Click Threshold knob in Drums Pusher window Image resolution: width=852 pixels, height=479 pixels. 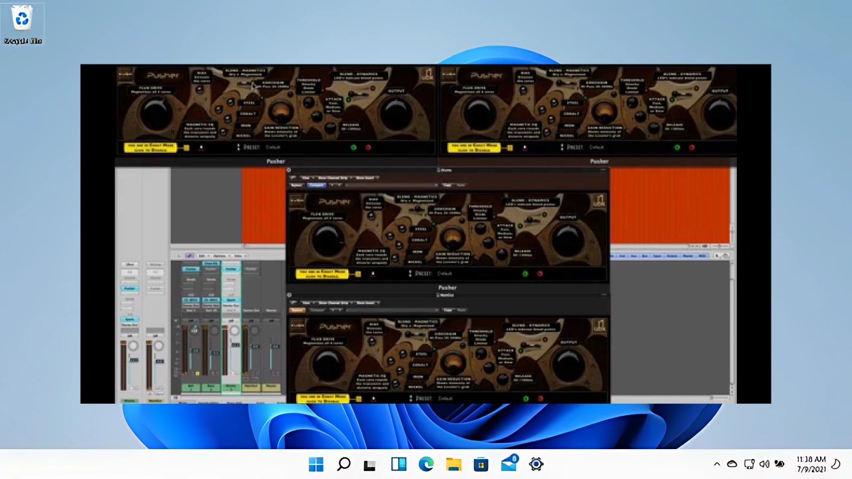click(x=481, y=228)
